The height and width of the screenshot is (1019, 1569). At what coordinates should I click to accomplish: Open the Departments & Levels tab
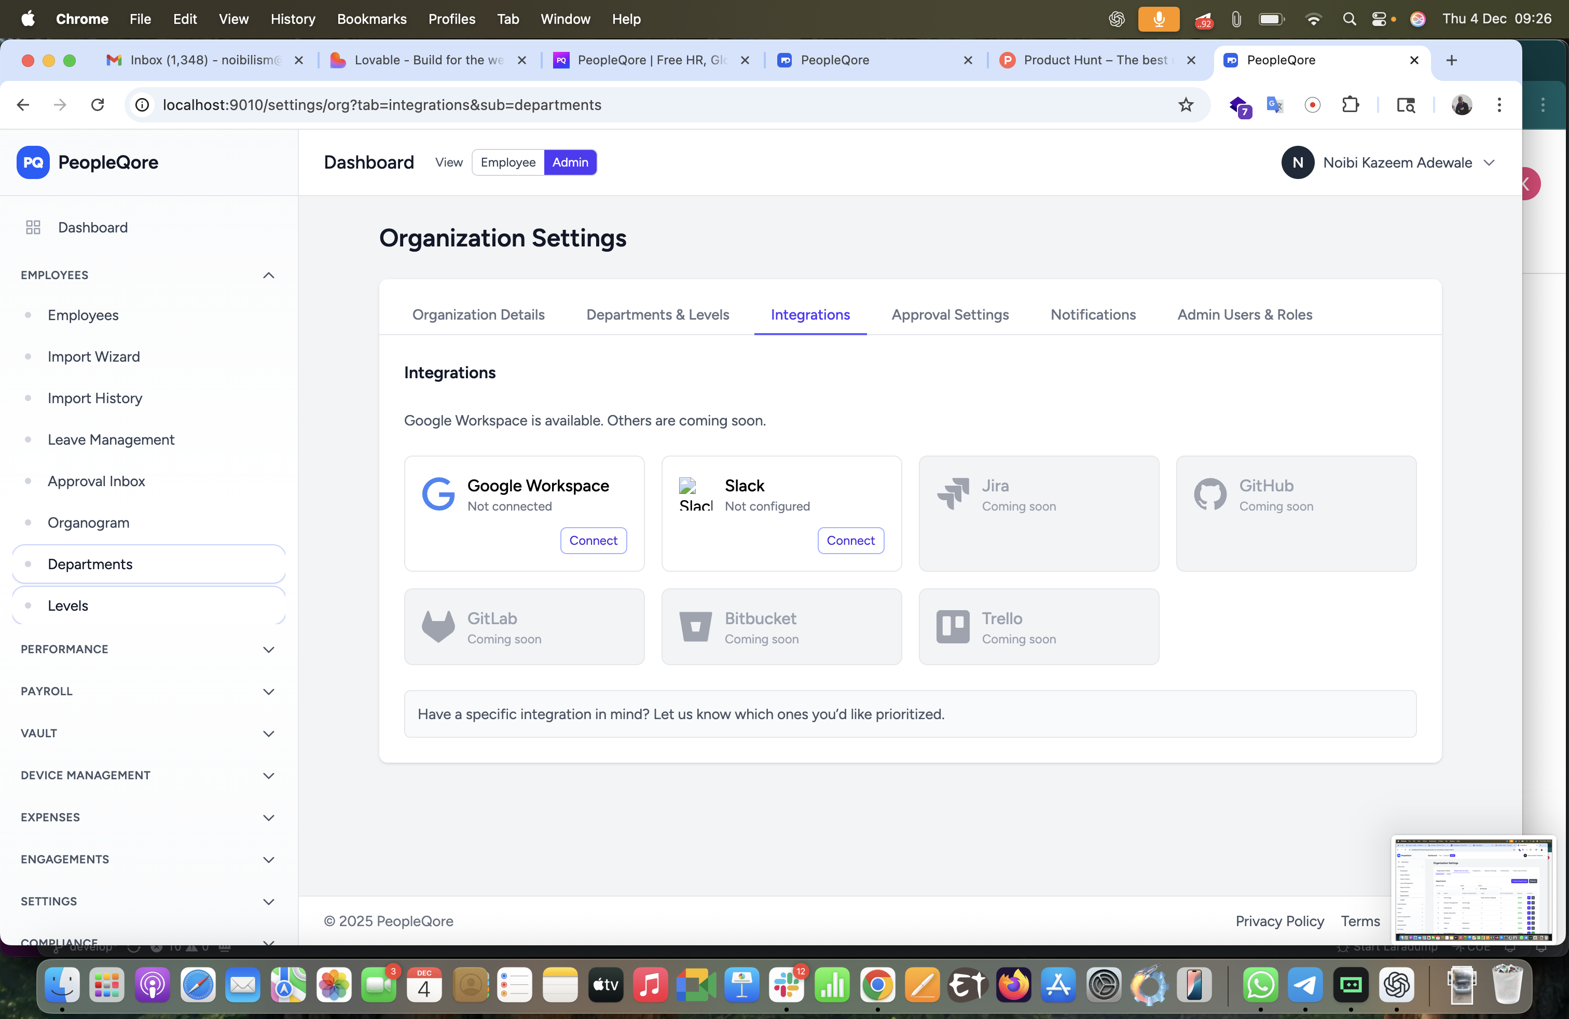657,314
